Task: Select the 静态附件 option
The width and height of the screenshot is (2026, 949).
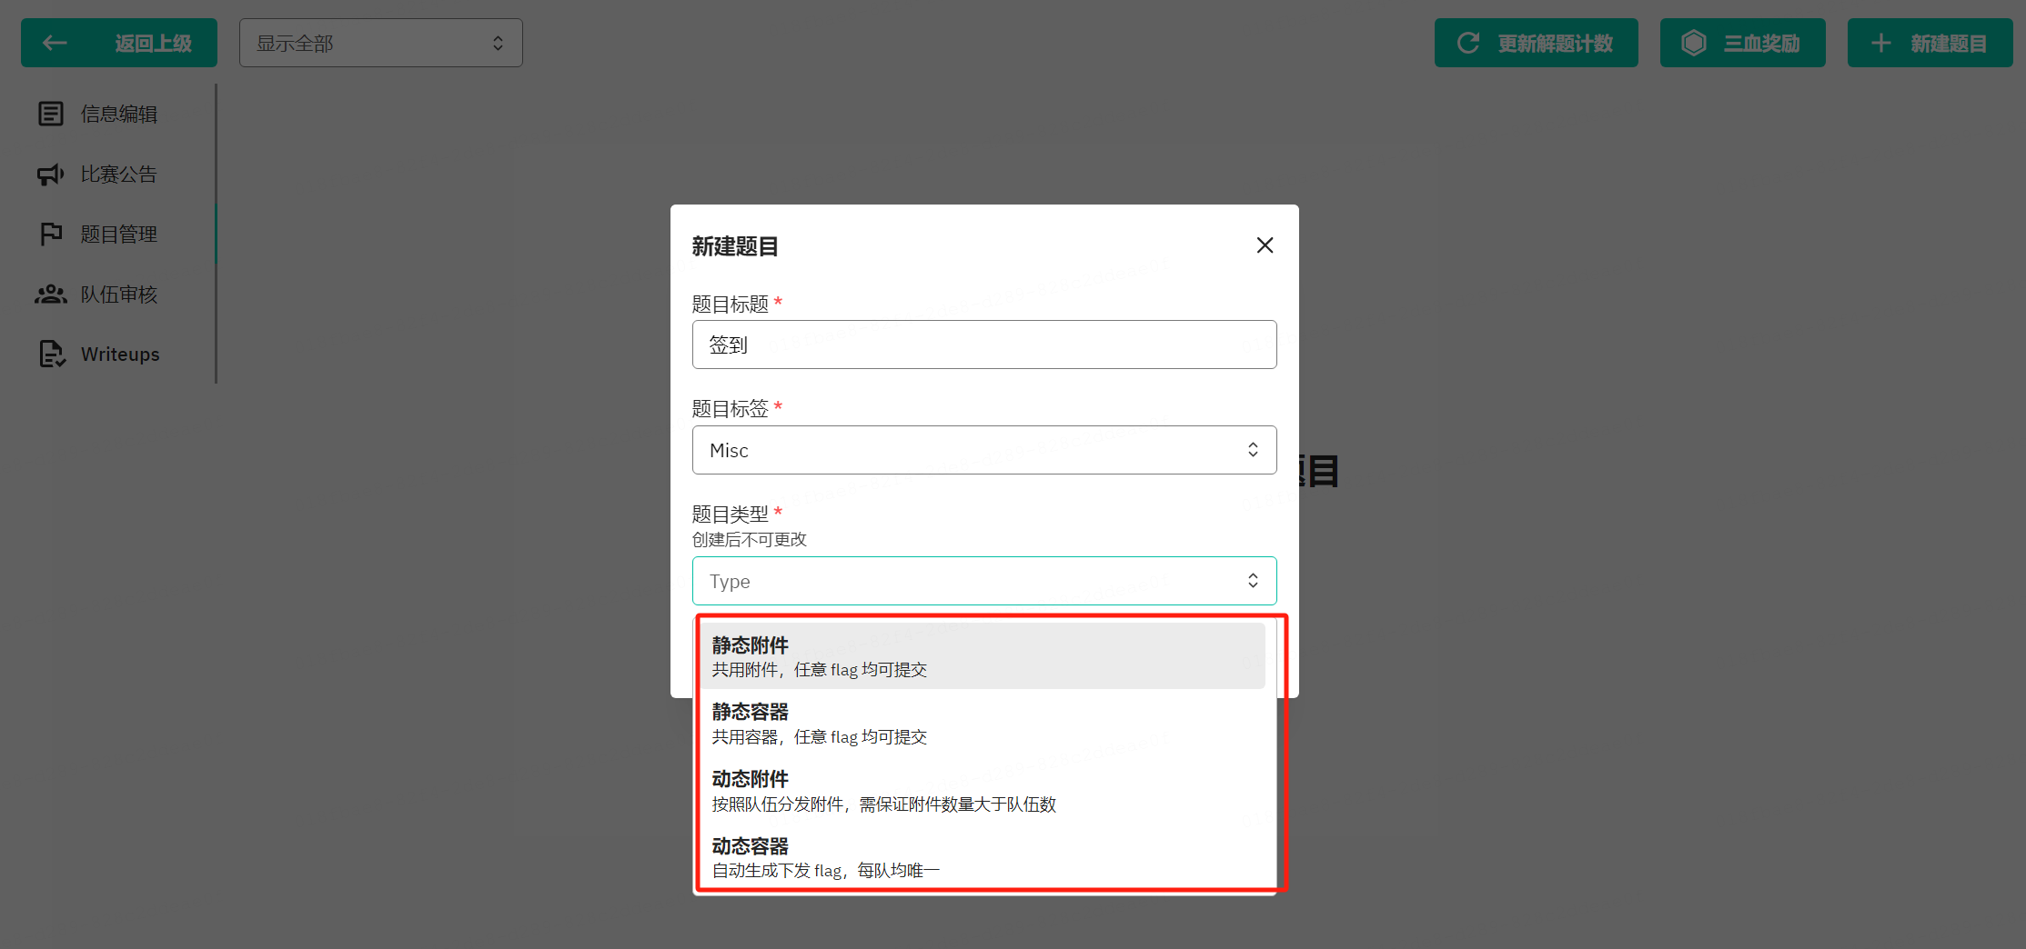Action: 982,656
